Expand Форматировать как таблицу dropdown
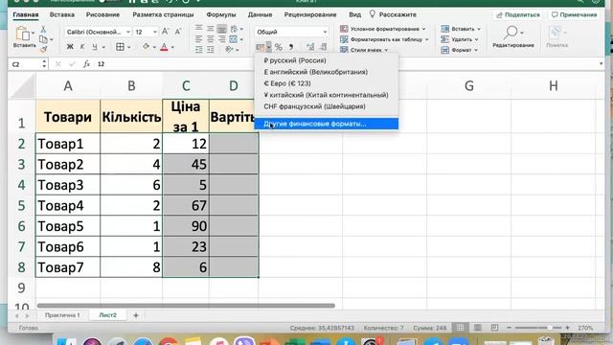Viewport: 613px width, 345px height. (427, 39)
